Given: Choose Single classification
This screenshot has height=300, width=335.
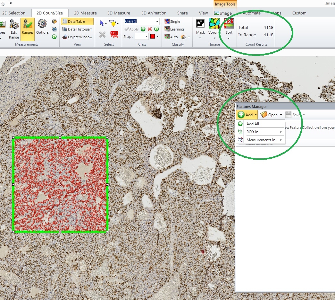Looking at the screenshot, I should (x=172, y=22).
